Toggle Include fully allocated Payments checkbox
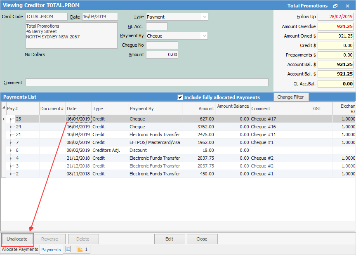This screenshot has width=356, height=255. tap(180, 97)
